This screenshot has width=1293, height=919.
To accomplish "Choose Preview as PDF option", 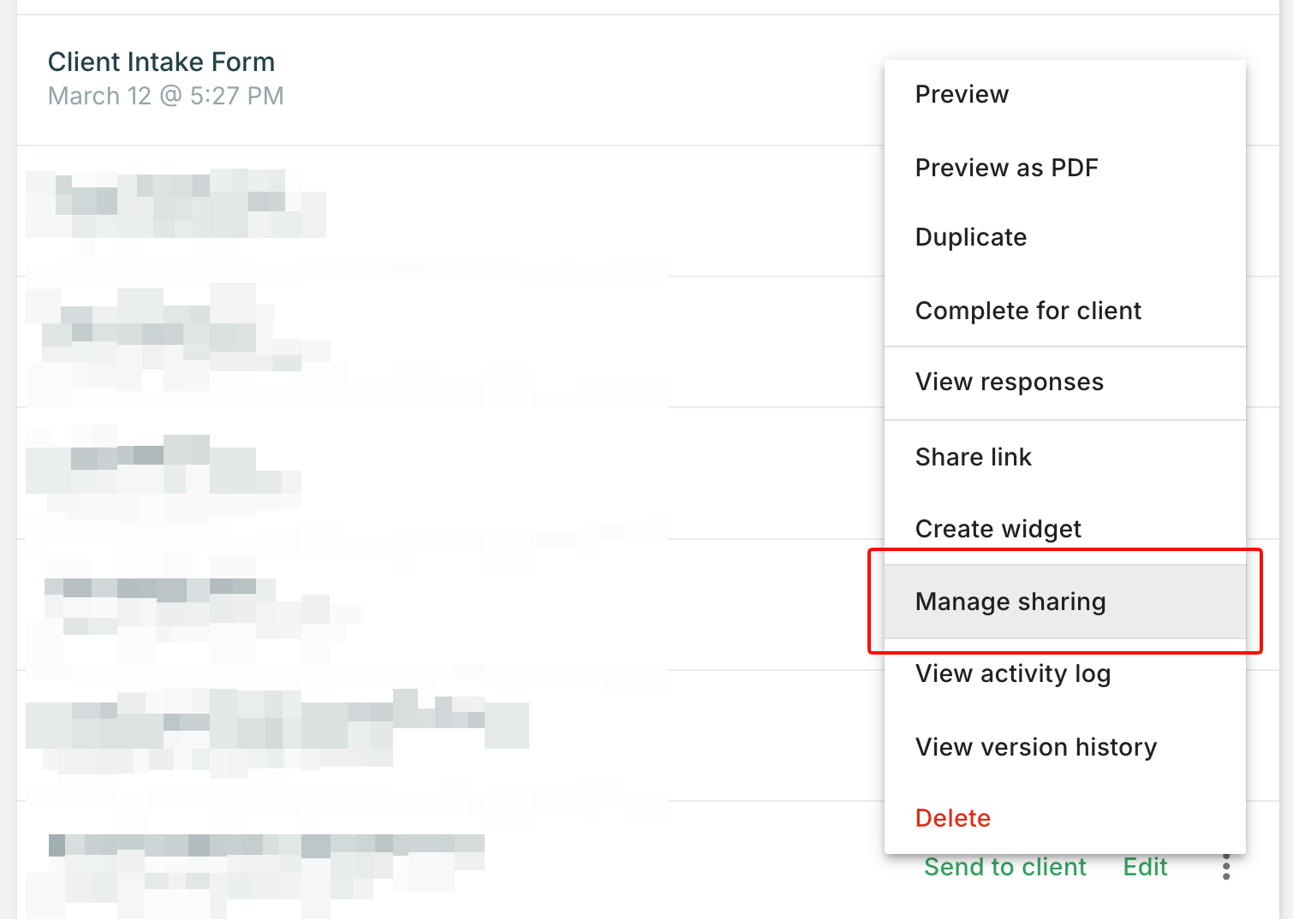I will coord(1006,168).
